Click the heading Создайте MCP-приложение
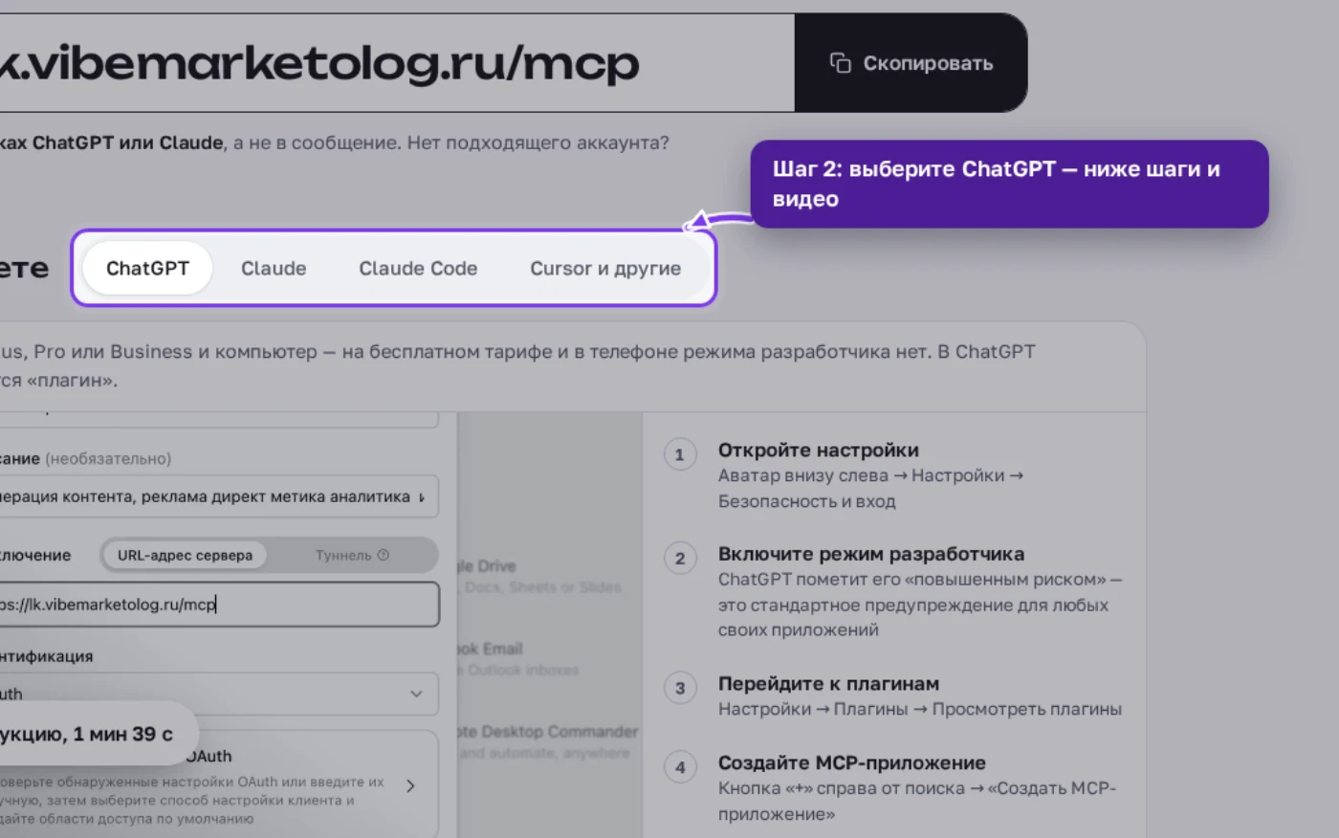Viewport: 1339px width, 838px height. point(852,762)
